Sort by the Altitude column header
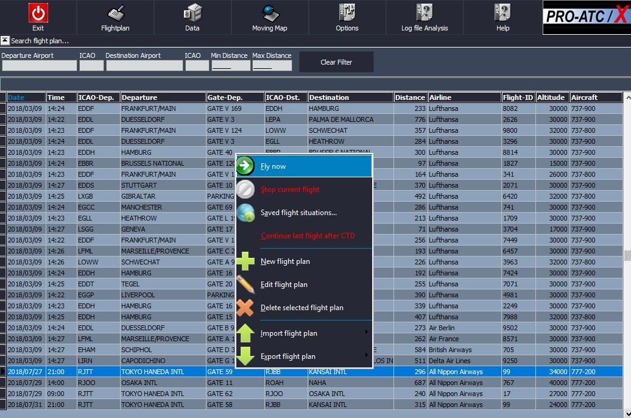631x418 pixels. click(x=552, y=97)
